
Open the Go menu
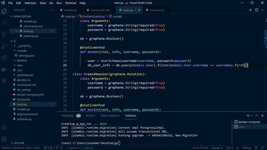pyautogui.click(x=51, y=3)
